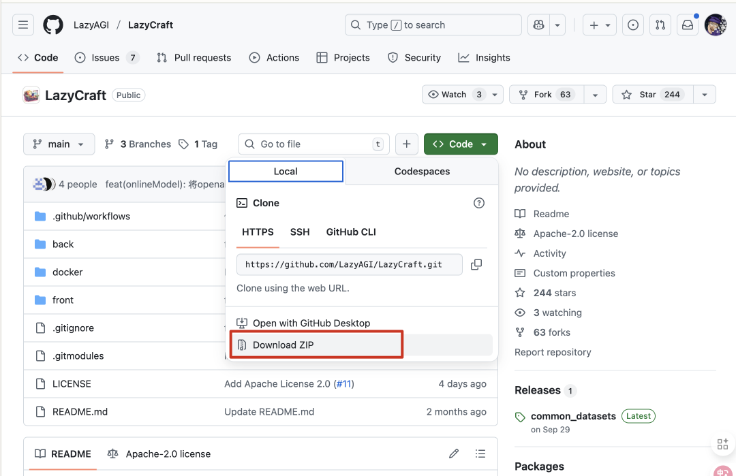Expand the main branch dropdown
Screen dimensions: 736x476
point(59,144)
